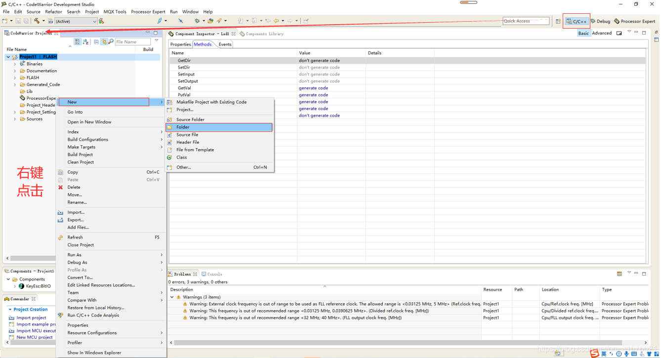Screen dimensions: 661x358
Task: Click the green bug Debug toolbar icon
Action: tap(197, 21)
